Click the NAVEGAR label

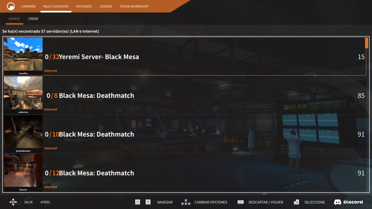pyautogui.click(x=165, y=202)
